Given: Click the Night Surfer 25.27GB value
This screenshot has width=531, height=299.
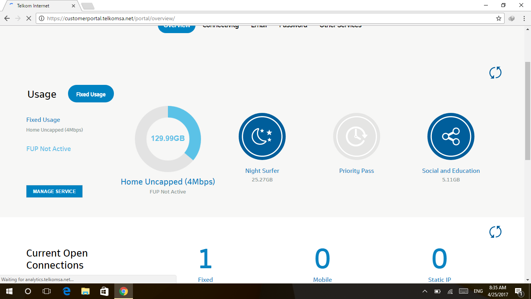Looking at the screenshot, I should pyautogui.click(x=262, y=180).
